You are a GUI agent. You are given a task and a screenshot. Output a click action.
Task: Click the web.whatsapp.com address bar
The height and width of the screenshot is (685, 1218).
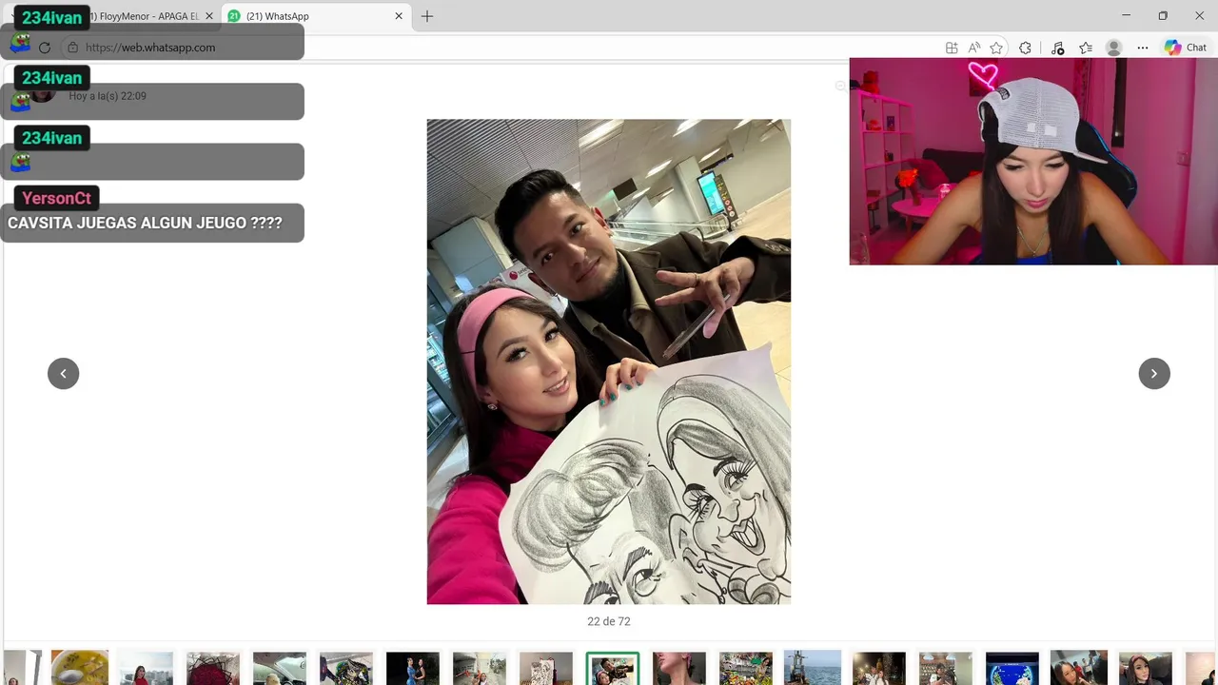[x=504, y=48]
